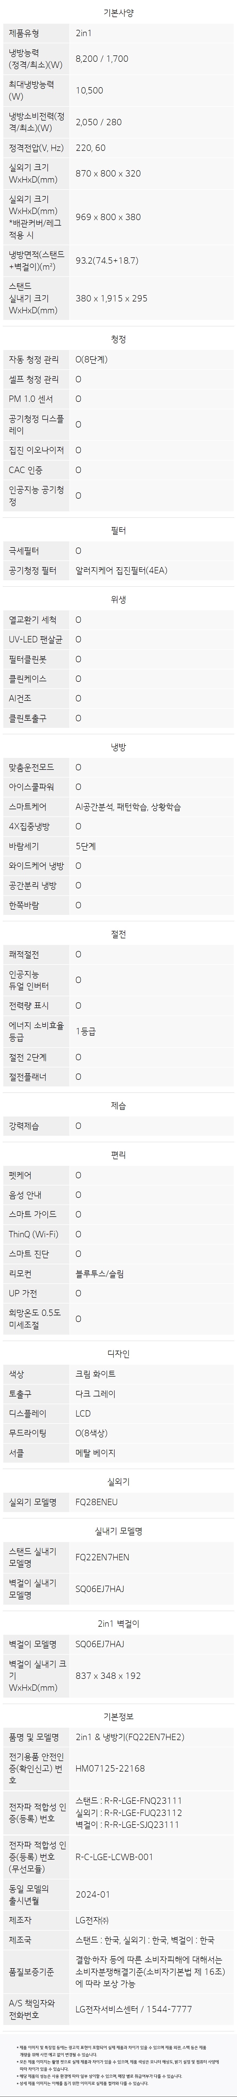The height and width of the screenshot is (2097, 237).
Task: Select the 스마트케어 value AI공간분석, 패턴학습, 상황학습
Action: click(128, 807)
